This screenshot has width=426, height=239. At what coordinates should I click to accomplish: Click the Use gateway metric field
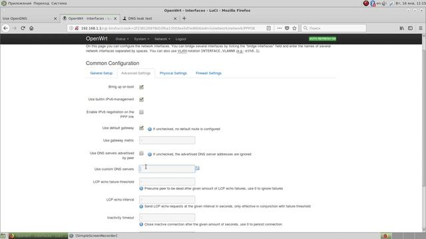coord(167,140)
